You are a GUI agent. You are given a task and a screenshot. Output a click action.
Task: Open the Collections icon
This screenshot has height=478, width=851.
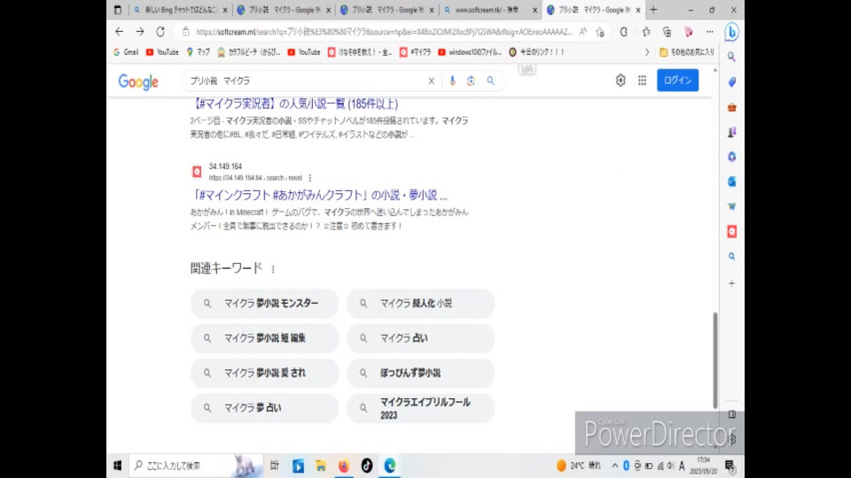coord(667,32)
